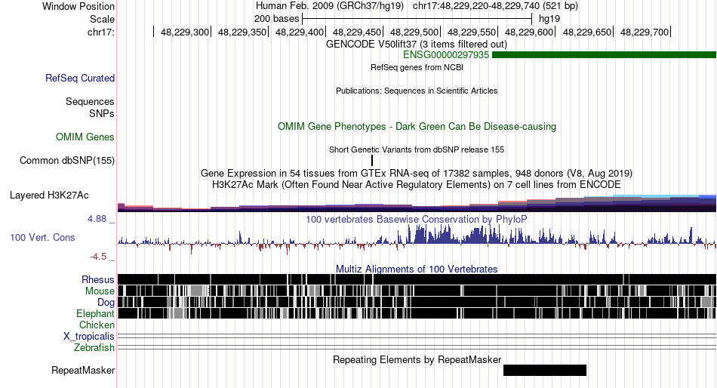Select the Chicken alignment row label

pos(97,325)
